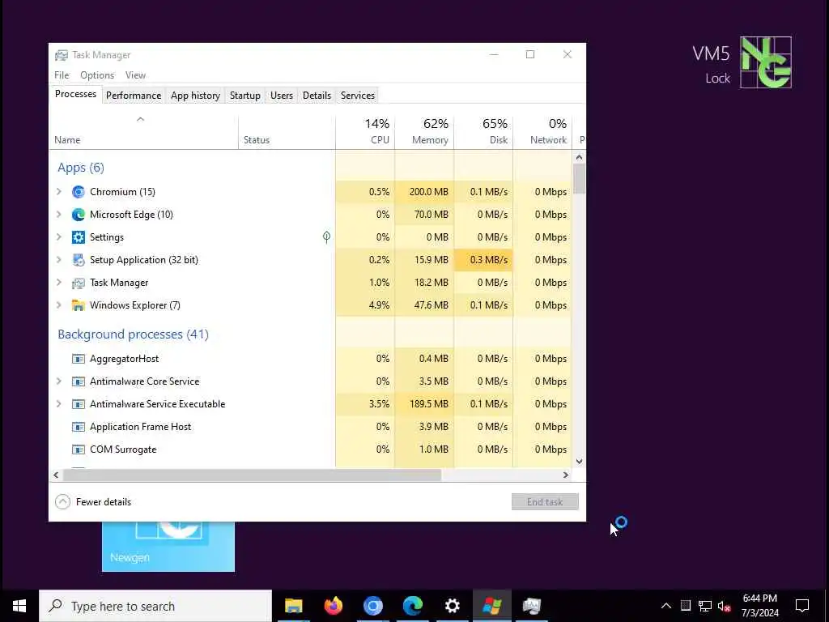Open Microsoft Edge from the taskbar
Image resolution: width=829 pixels, height=622 pixels.
pos(412,606)
